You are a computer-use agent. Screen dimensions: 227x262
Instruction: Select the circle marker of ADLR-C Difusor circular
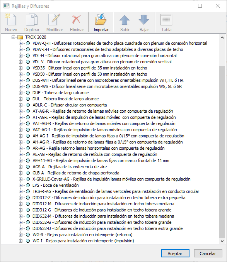(28, 105)
